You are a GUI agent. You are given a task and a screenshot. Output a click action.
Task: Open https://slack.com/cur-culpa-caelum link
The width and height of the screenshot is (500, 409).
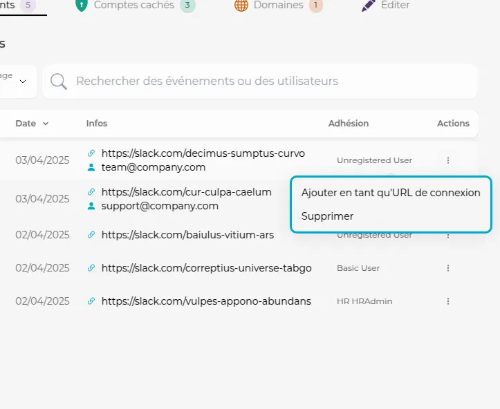[187, 192]
